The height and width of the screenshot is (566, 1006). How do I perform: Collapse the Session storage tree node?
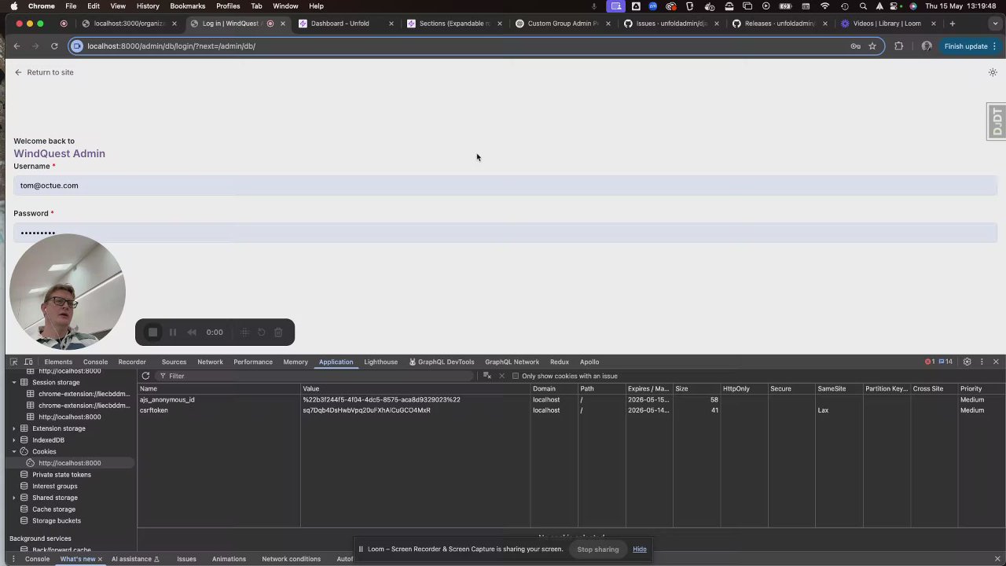pos(14,382)
